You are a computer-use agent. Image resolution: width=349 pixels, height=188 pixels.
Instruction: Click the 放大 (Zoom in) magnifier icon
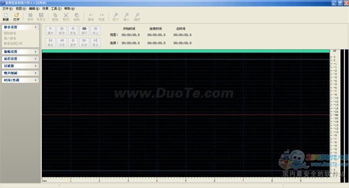pyautogui.click(x=116, y=17)
